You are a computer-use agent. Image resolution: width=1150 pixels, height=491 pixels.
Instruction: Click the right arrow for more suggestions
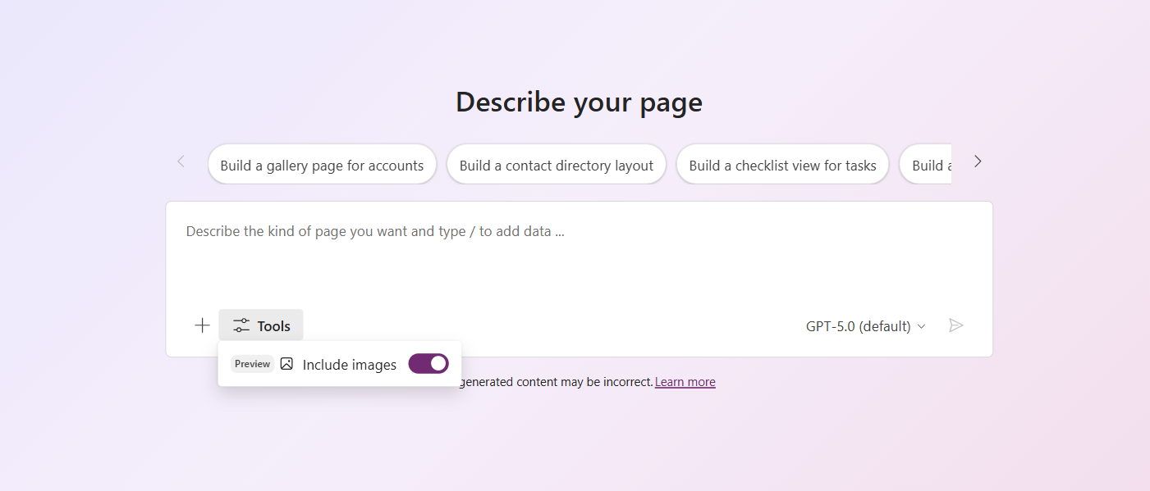click(977, 161)
